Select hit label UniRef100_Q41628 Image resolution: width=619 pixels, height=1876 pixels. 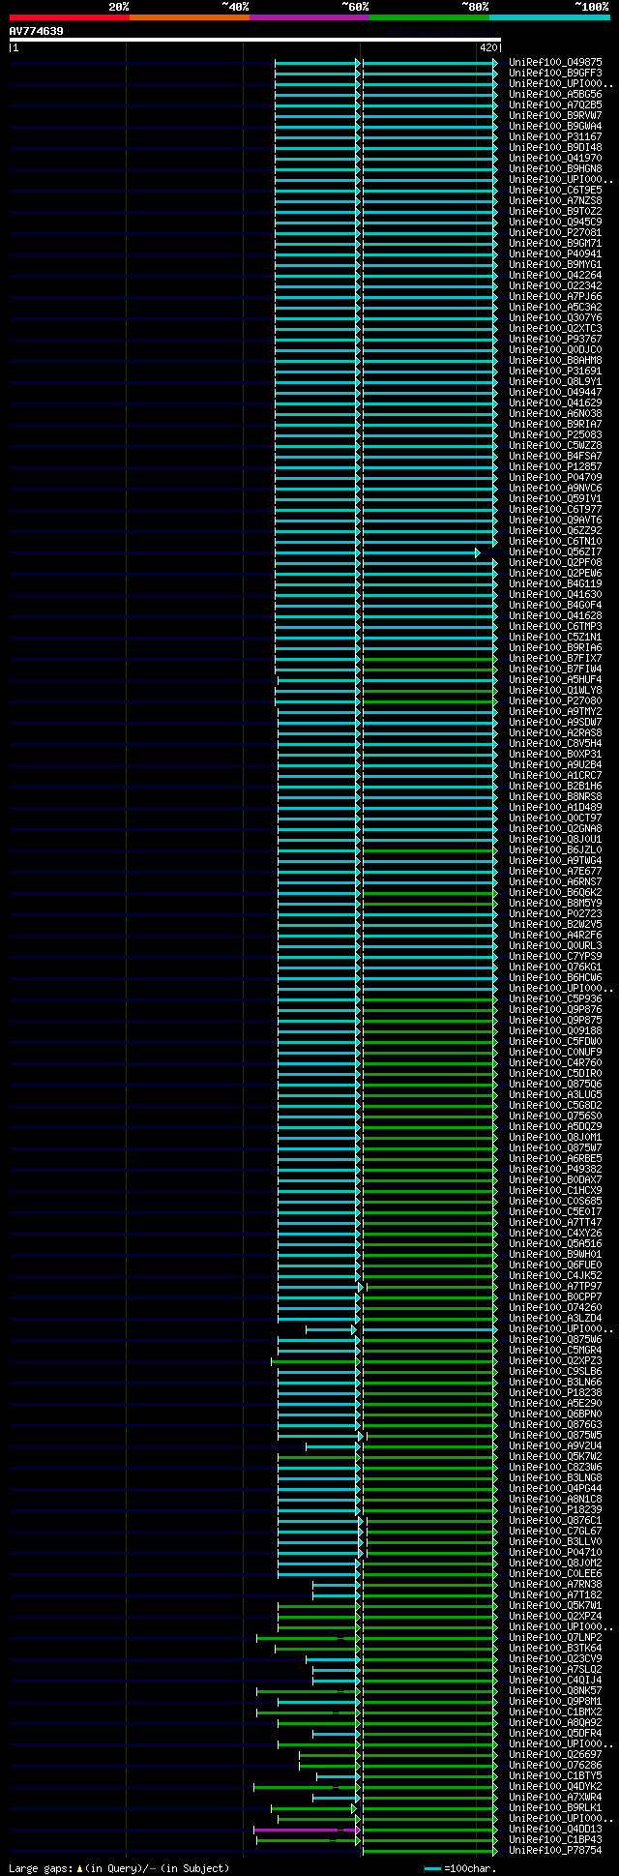click(555, 616)
